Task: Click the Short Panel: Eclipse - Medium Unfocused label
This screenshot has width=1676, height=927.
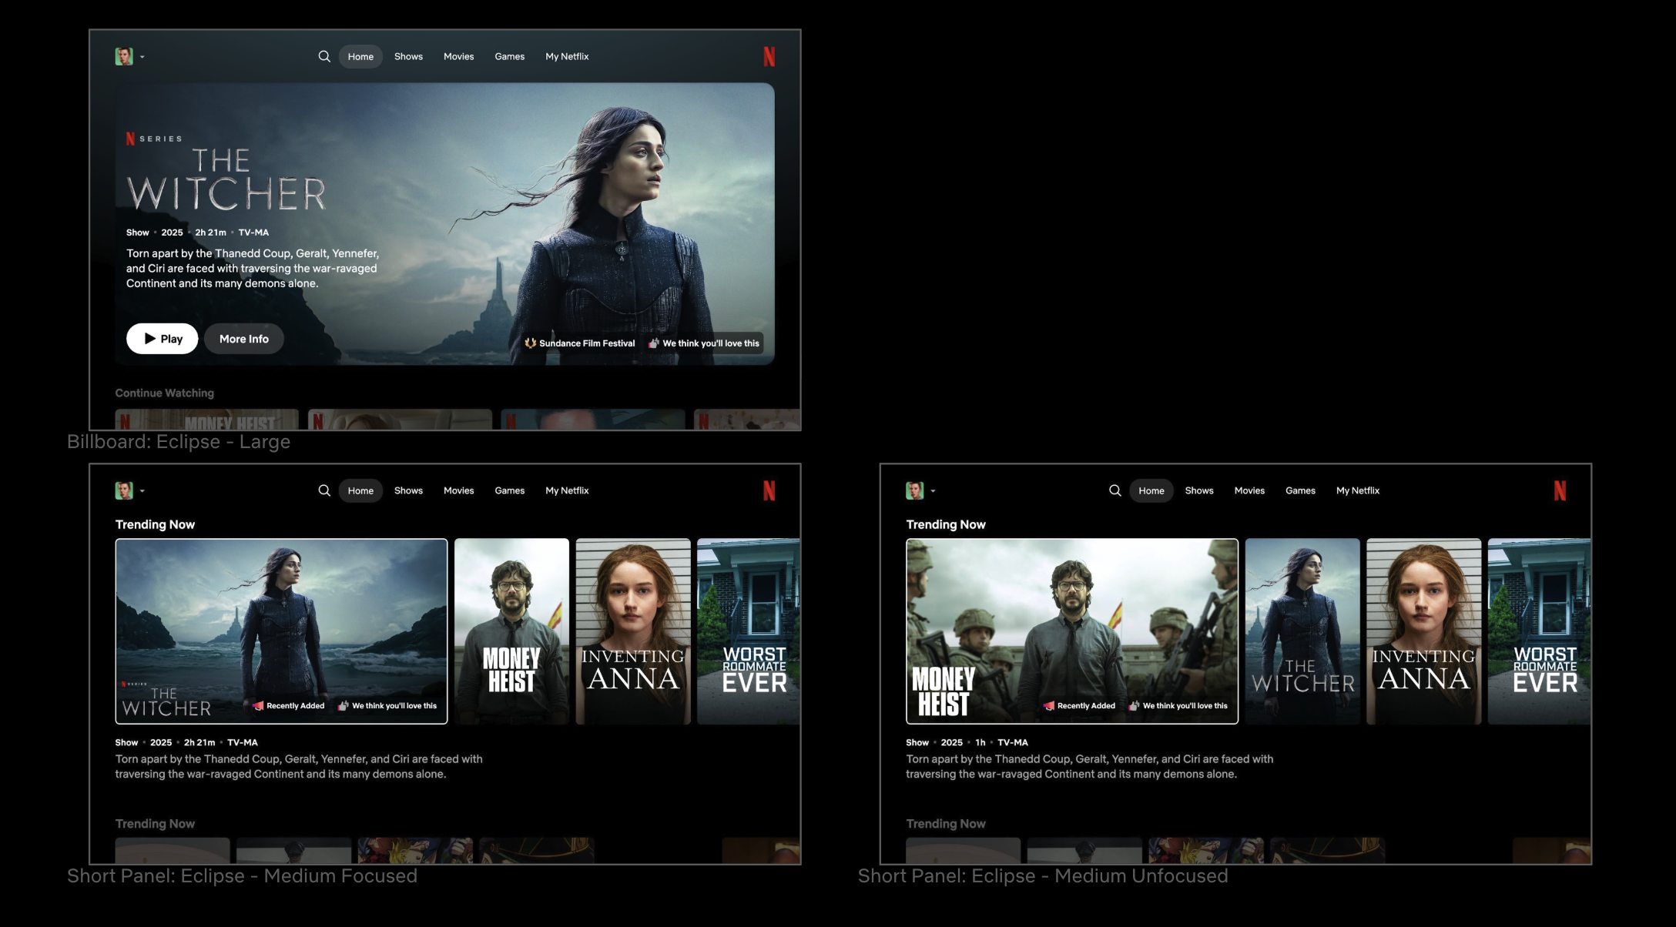Action: tap(1043, 876)
